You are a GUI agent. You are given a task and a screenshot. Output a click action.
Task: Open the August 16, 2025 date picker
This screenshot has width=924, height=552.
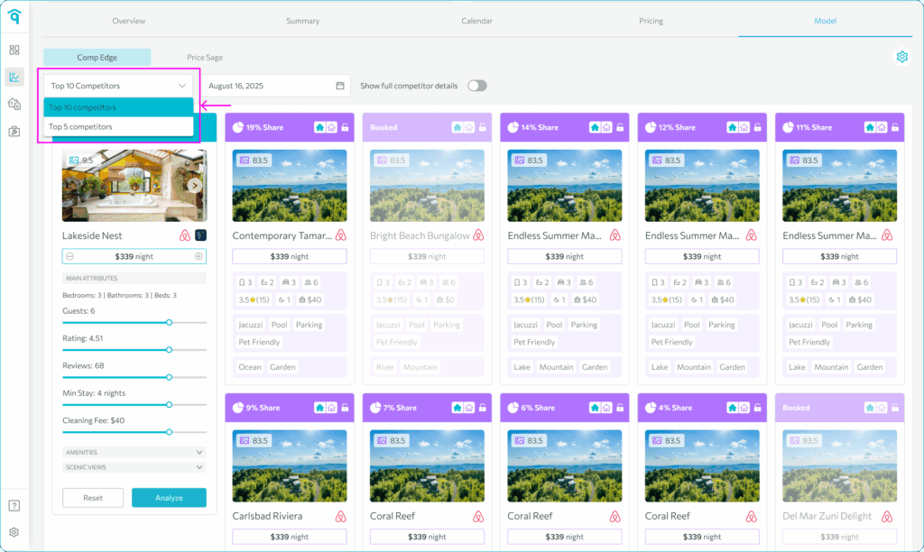(x=276, y=86)
